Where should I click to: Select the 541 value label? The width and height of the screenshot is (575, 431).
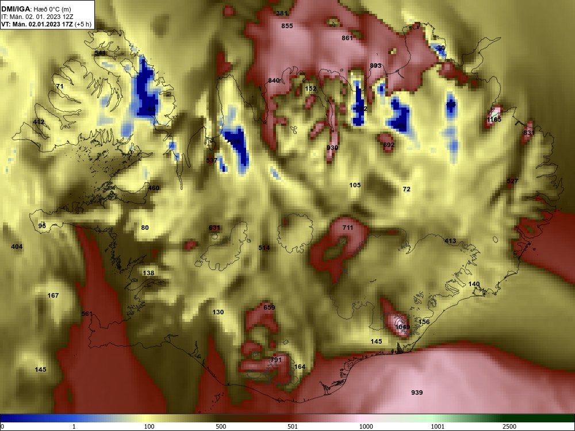[100, 53]
